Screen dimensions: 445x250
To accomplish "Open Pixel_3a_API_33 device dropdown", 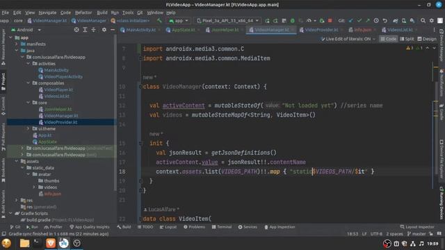I will pos(227,21).
